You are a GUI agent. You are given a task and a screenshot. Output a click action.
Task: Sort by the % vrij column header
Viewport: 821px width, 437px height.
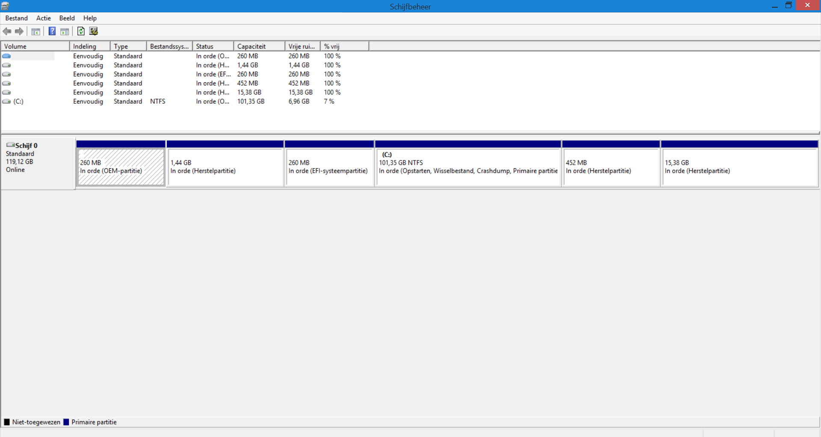[x=345, y=46]
